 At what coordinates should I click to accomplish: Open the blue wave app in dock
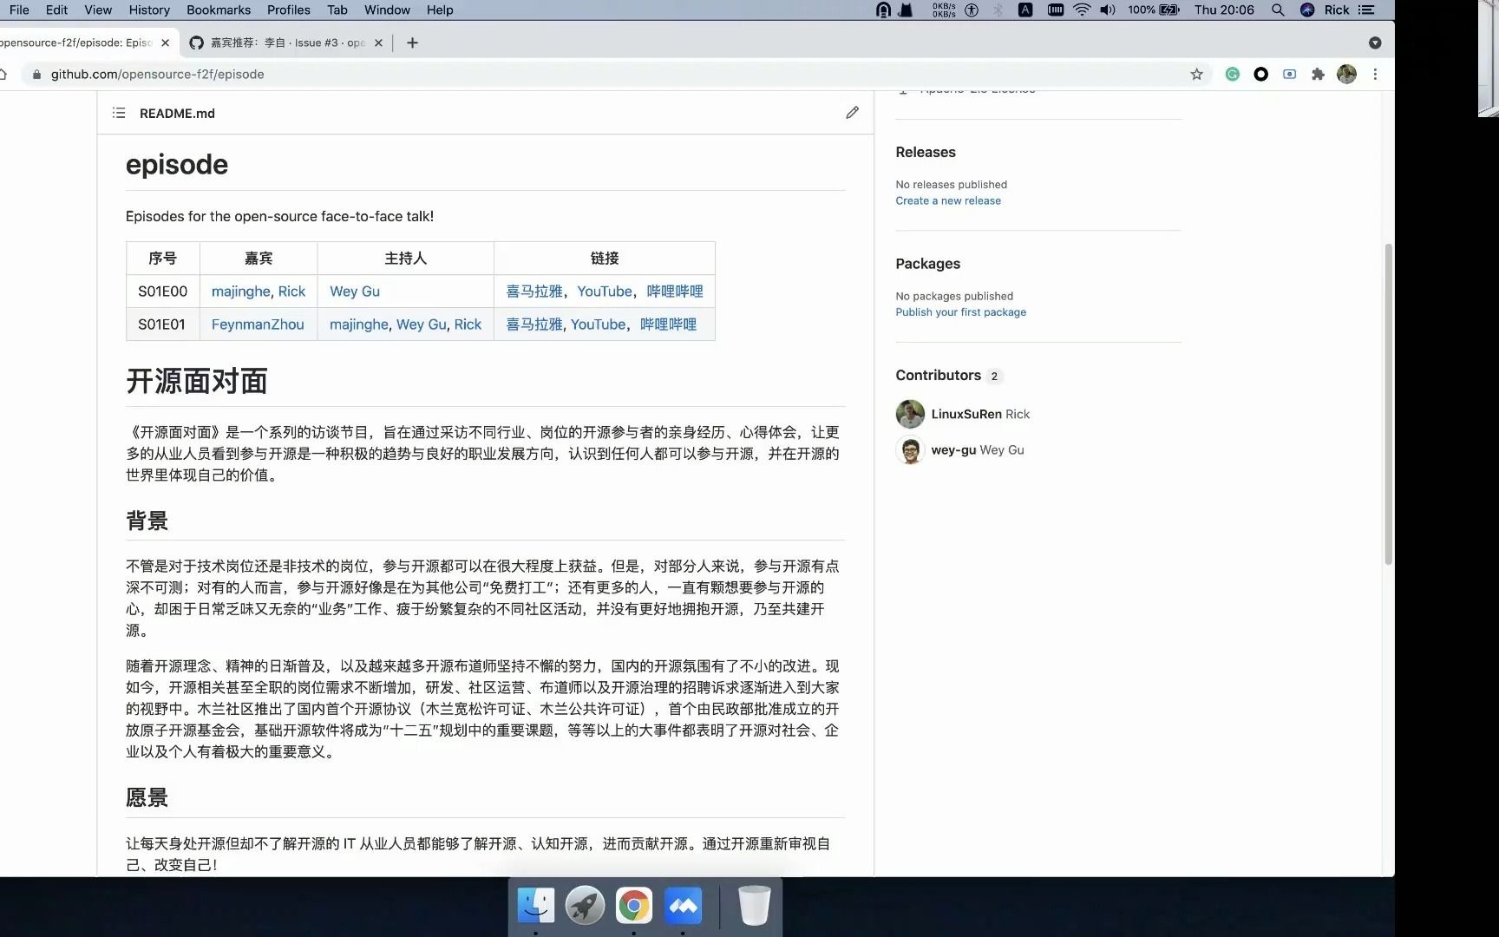point(684,906)
